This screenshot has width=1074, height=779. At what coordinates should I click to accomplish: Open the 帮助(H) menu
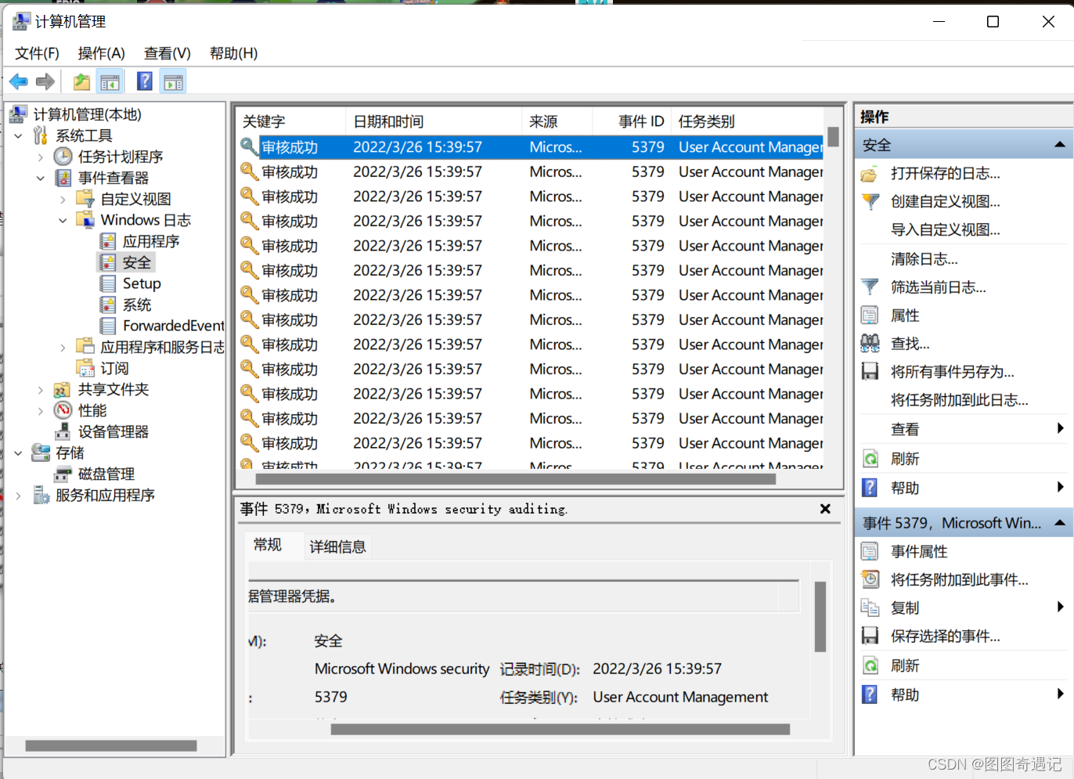233,53
